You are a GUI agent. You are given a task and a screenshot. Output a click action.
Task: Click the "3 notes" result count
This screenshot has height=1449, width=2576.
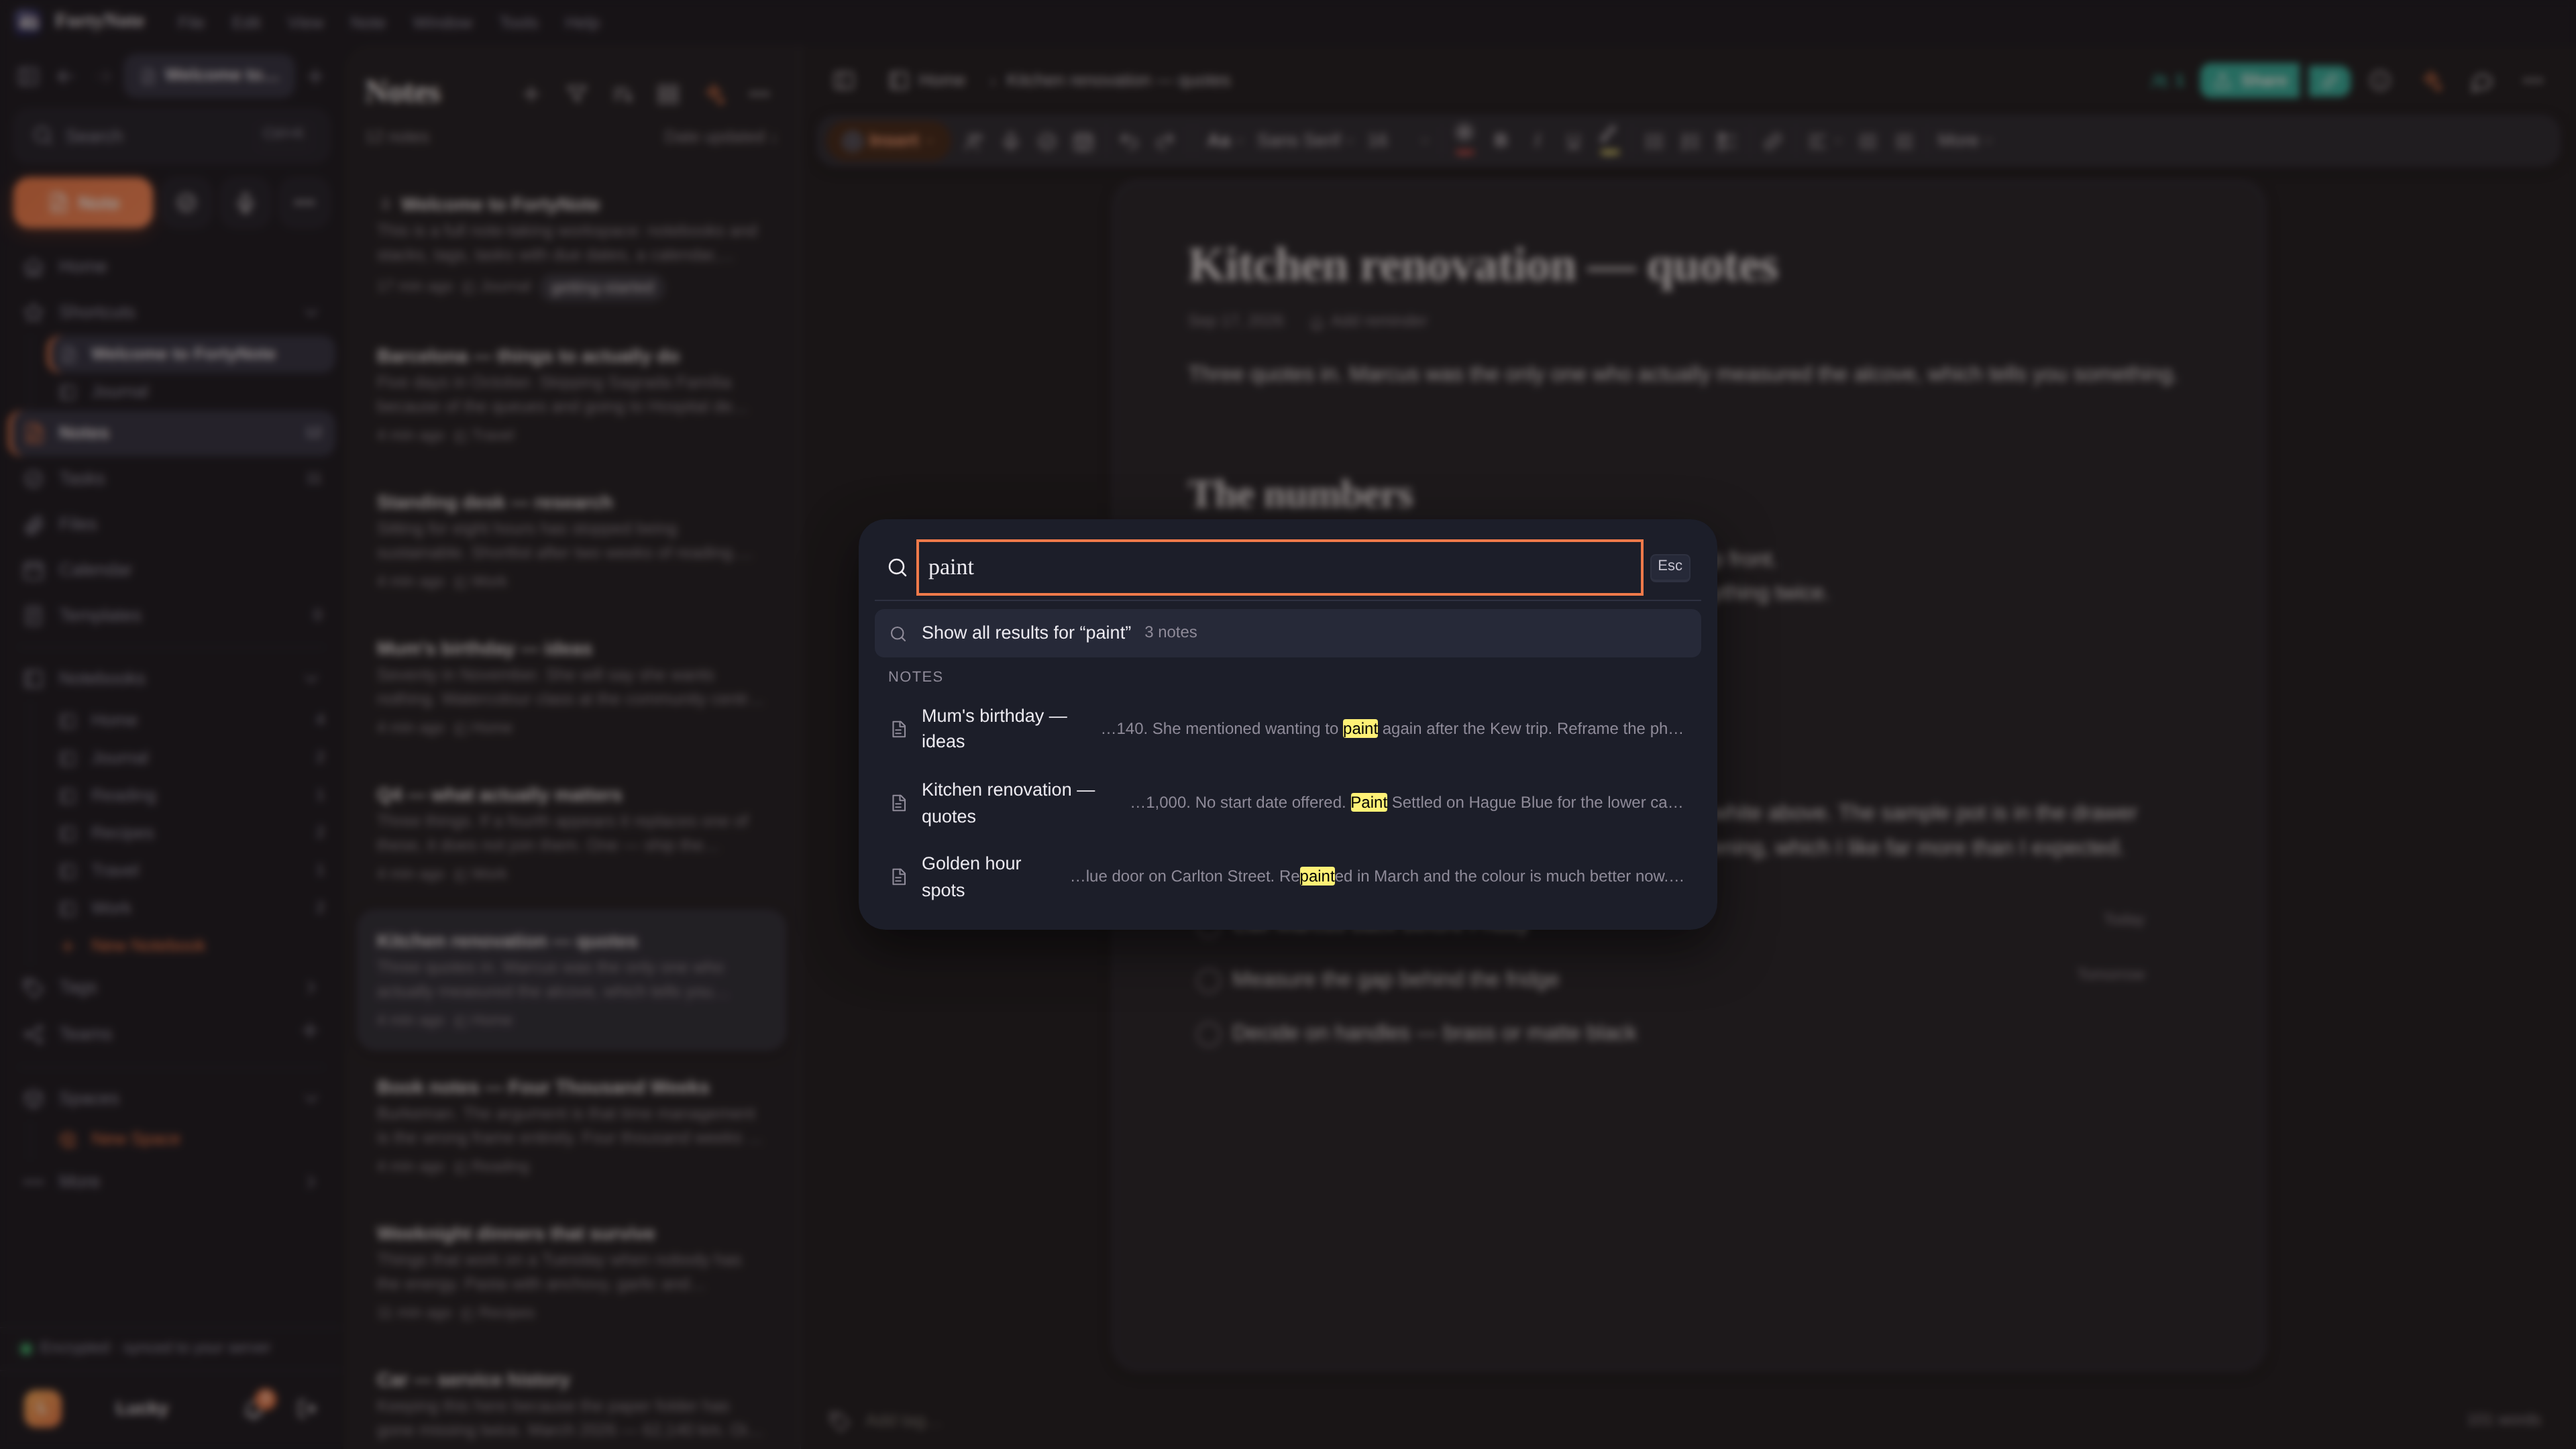point(1170,632)
